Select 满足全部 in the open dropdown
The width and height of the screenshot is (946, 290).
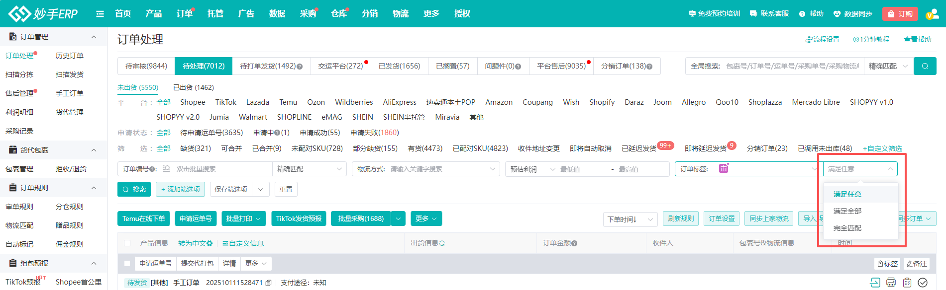[x=847, y=211]
